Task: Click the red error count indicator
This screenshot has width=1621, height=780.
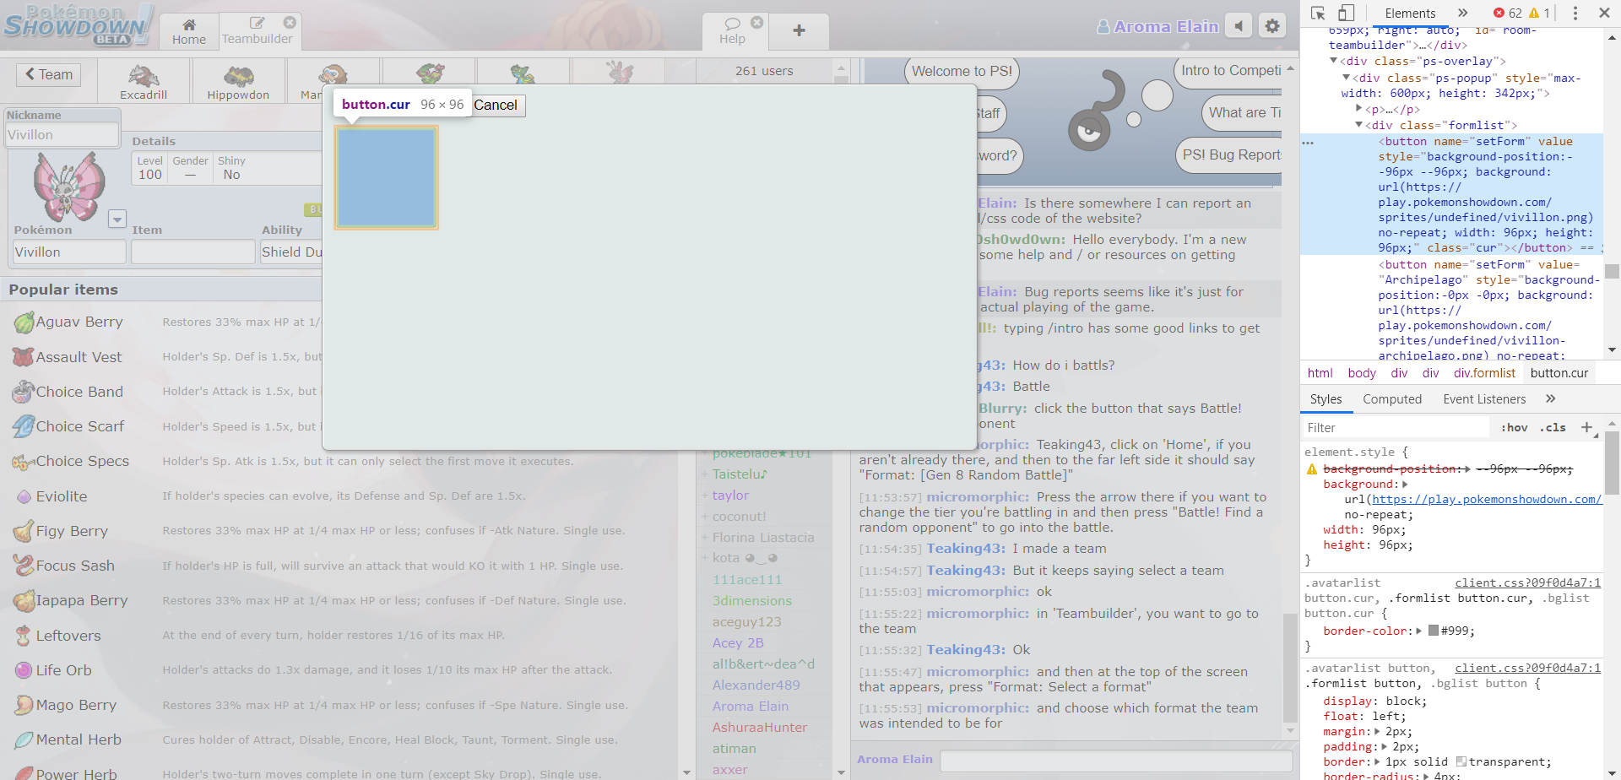Action: (x=1508, y=13)
